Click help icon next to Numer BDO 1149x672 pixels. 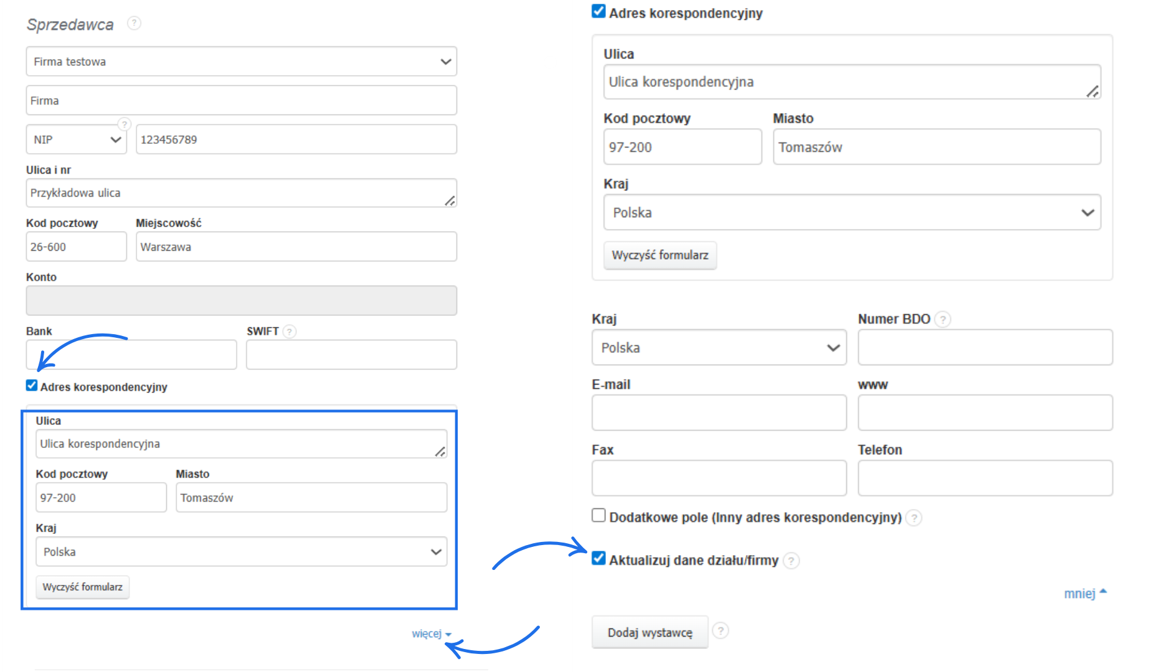point(943,320)
